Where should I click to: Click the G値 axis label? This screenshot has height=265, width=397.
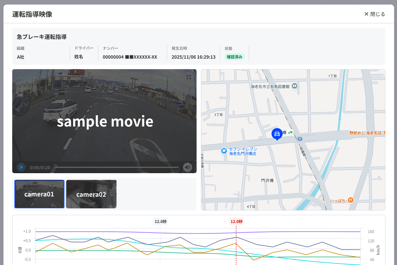pos(20,249)
